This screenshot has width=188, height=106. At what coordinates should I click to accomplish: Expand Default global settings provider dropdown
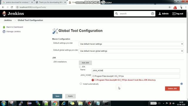131,51
